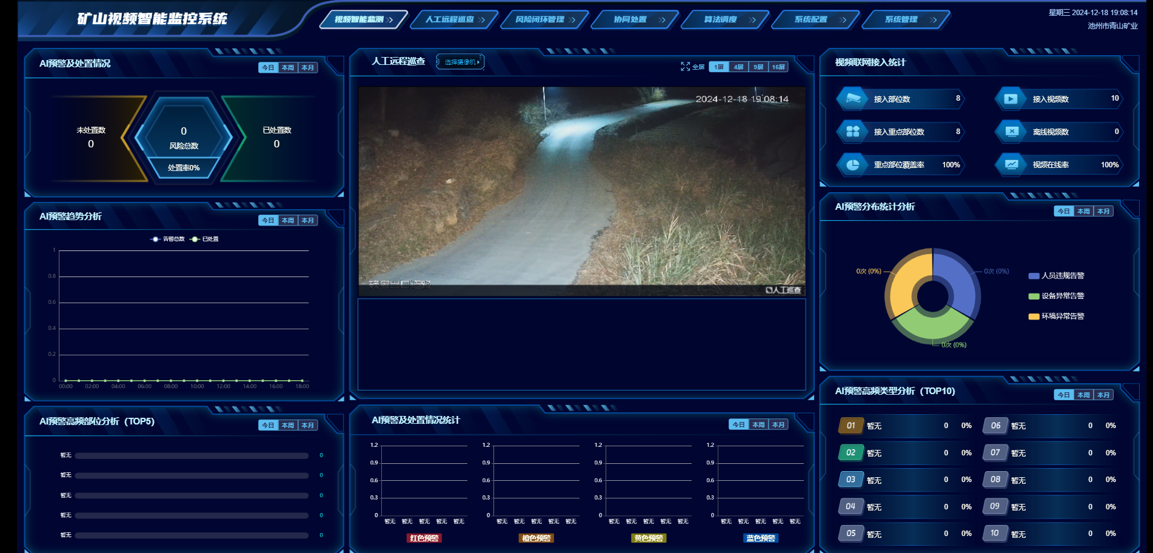Click the play video icon beside 接入视频数
The width and height of the screenshot is (1153, 553).
click(1011, 98)
